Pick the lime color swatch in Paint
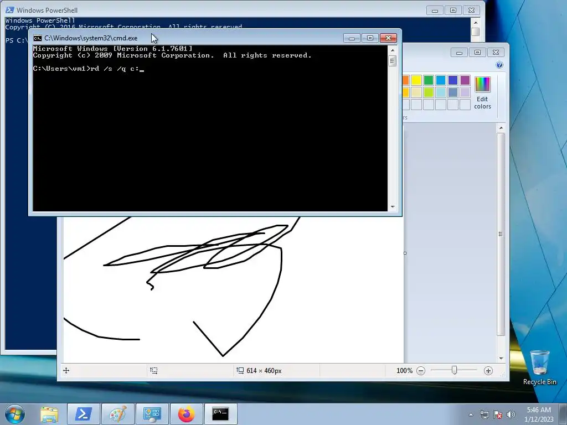The width and height of the screenshot is (567, 425). (x=429, y=92)
